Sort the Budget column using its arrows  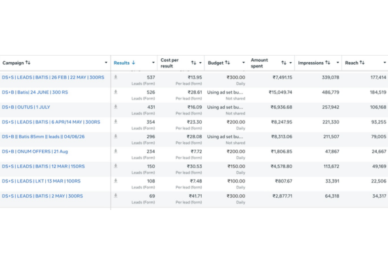click(227, 63)
